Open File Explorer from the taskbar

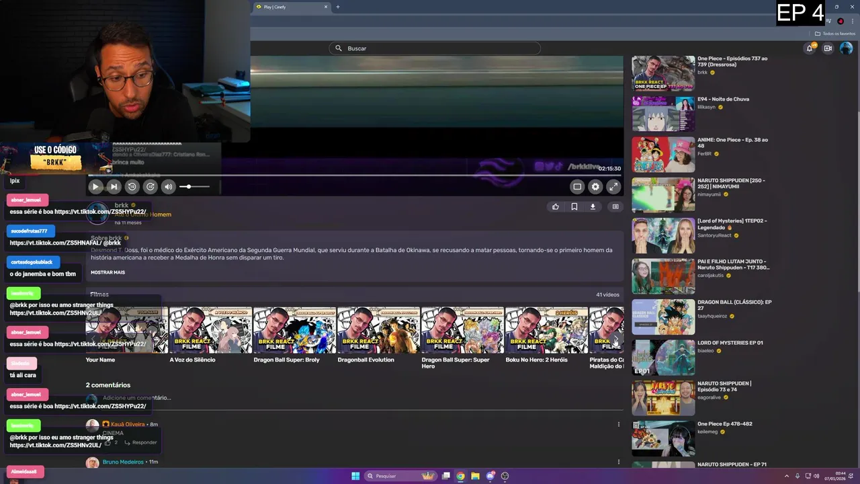point(475,476)
